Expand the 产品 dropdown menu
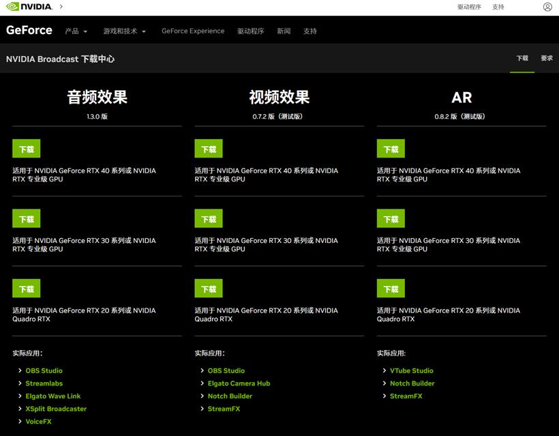 coord(76,31)
